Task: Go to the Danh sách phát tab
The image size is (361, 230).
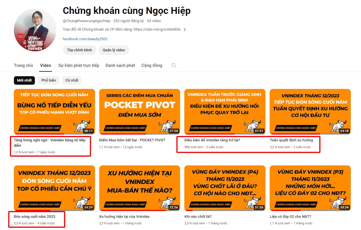Action: click(x=120, y=65)
